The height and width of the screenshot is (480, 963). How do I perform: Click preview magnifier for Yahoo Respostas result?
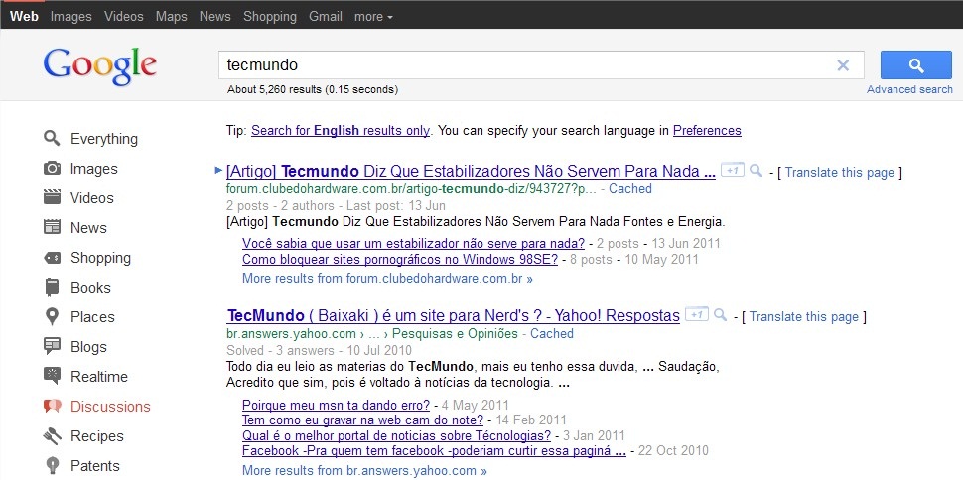click(x=721, y=315)
